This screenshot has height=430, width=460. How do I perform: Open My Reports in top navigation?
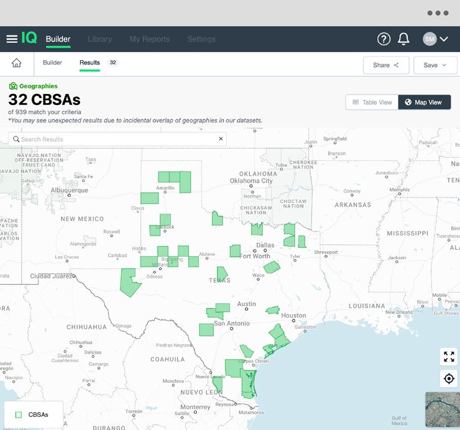coord(149,39)
